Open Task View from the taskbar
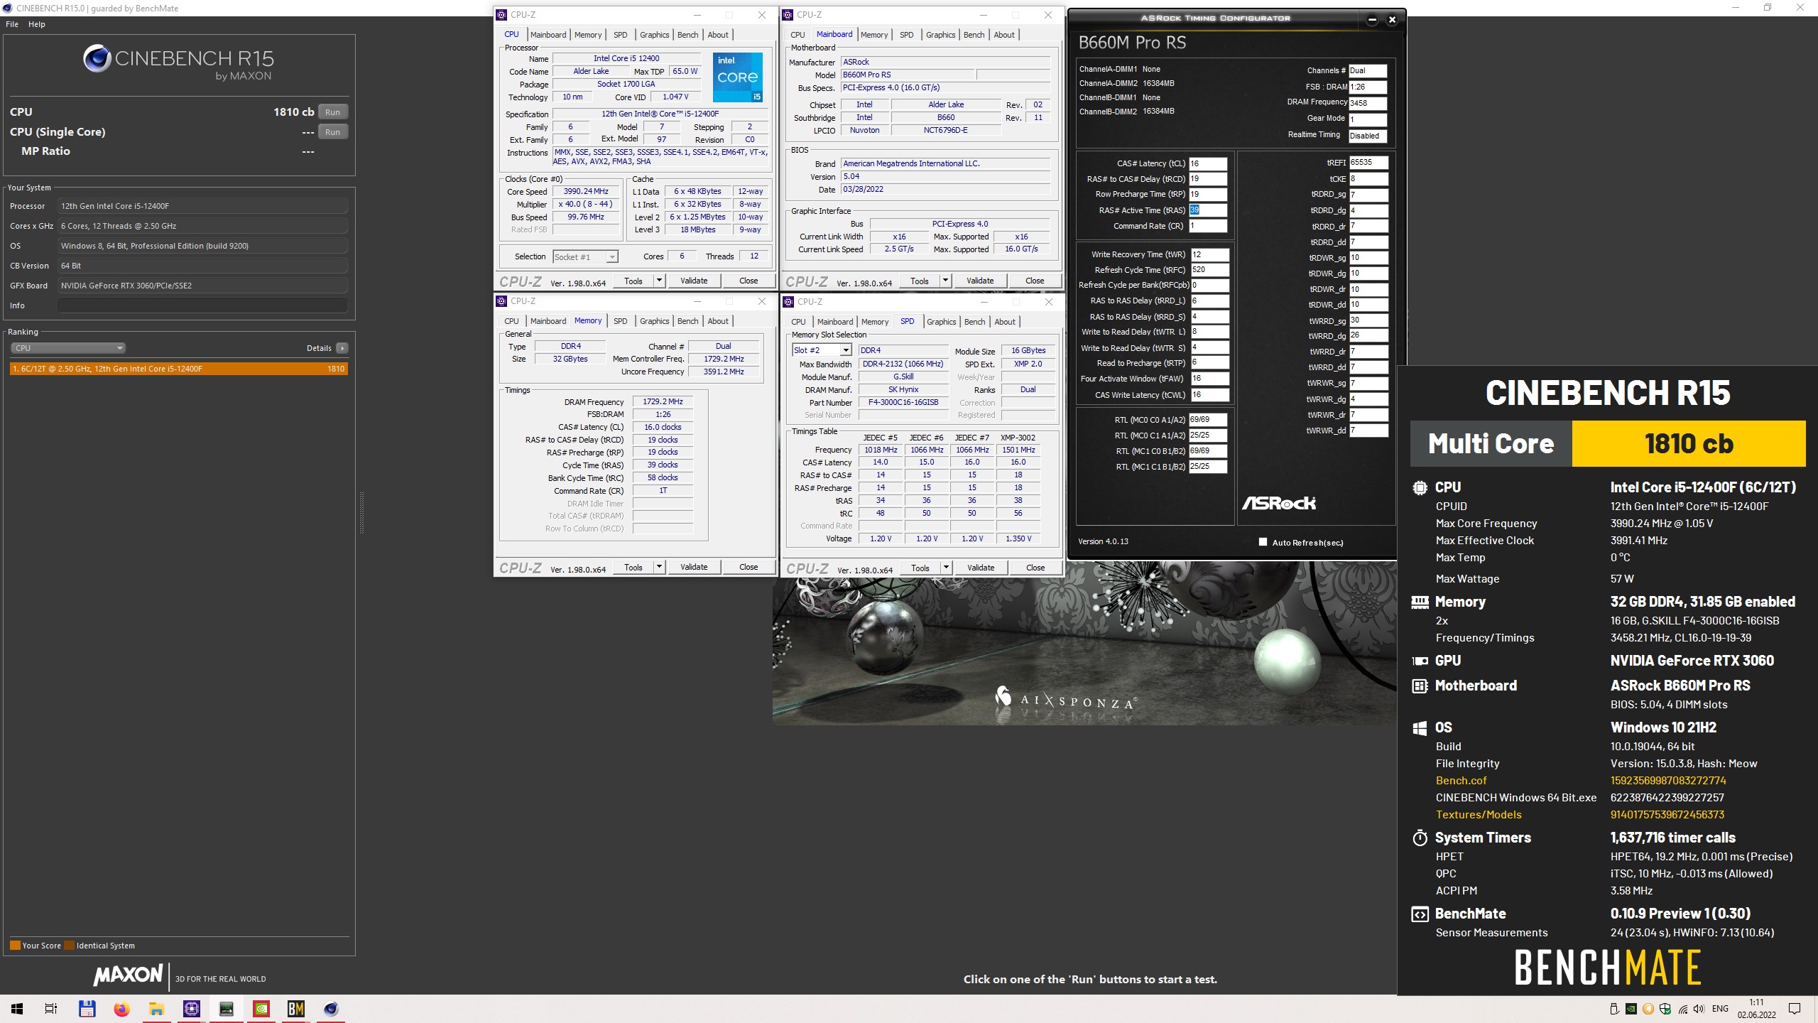 tap(51, 1009)
